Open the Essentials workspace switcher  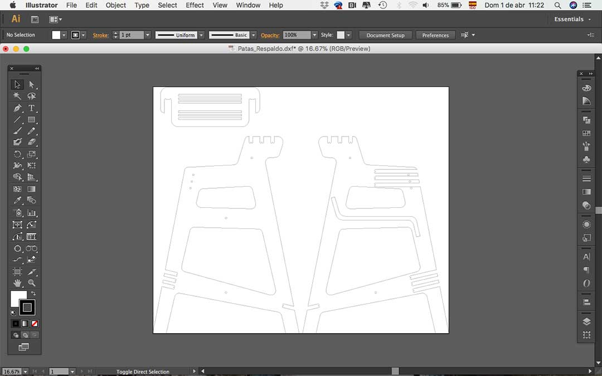pyautogui.click(x=572, y=19)
